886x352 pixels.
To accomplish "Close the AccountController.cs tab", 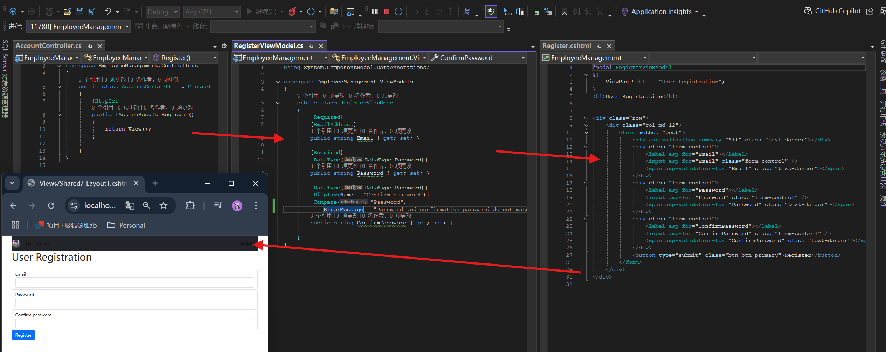I will point(100,46).
